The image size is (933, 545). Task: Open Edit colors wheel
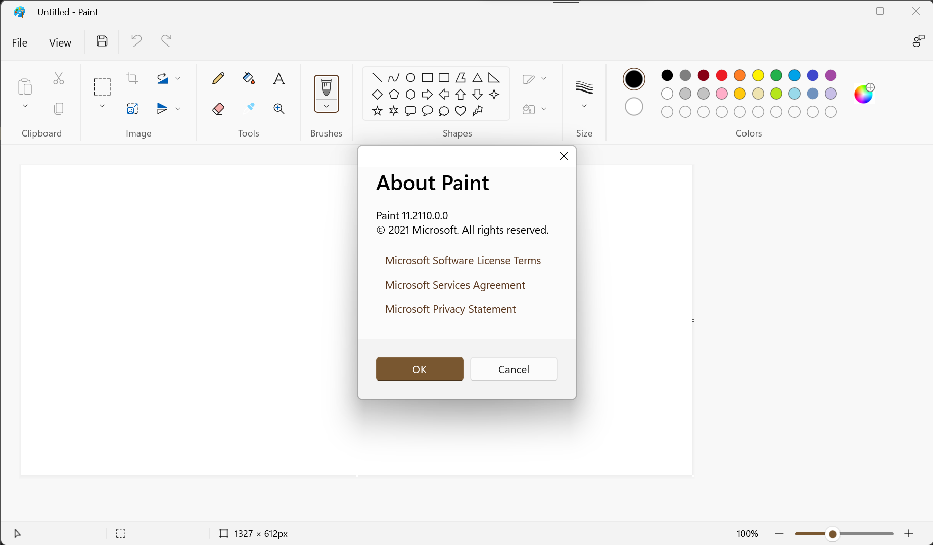pos(864,94)
